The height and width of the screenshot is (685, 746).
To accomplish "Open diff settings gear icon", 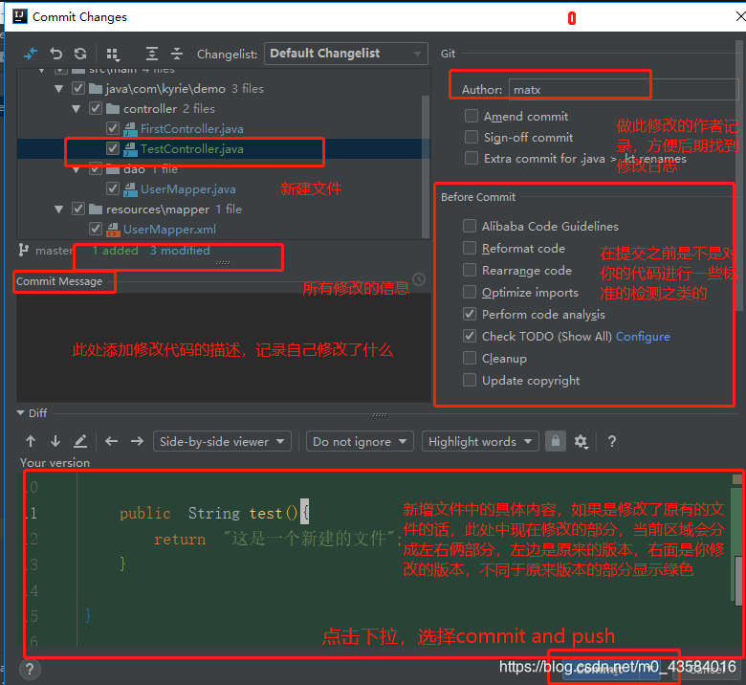I will (x=581, y=442).
